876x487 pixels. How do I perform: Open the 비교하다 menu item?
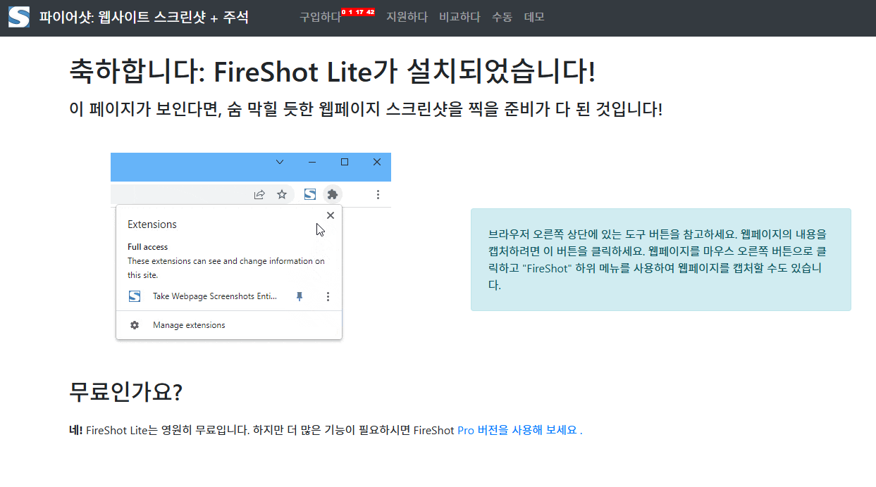(x=459, y=17)
